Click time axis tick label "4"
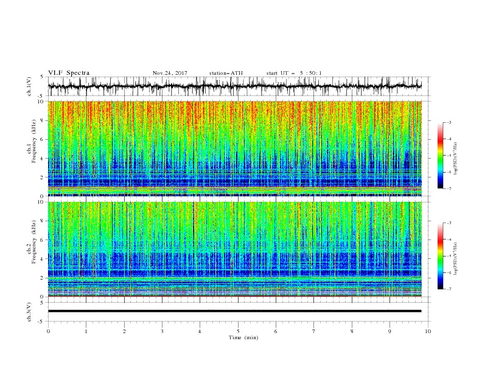482x372 pixels. pyautogui.click(x=200, y=331)
